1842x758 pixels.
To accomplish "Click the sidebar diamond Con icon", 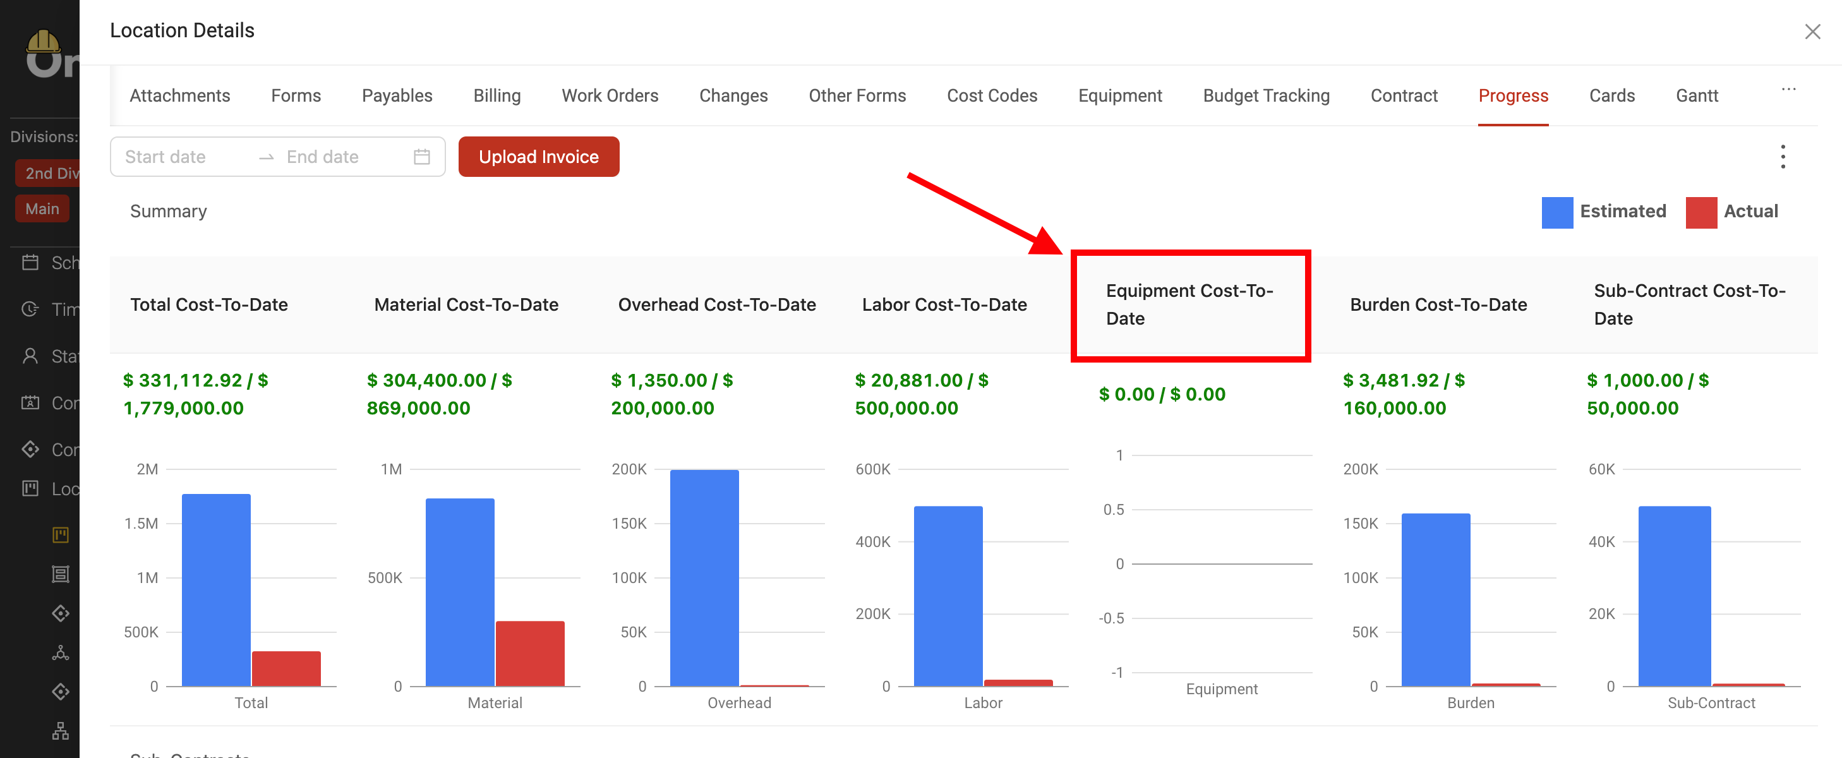I will click(30, 449).
